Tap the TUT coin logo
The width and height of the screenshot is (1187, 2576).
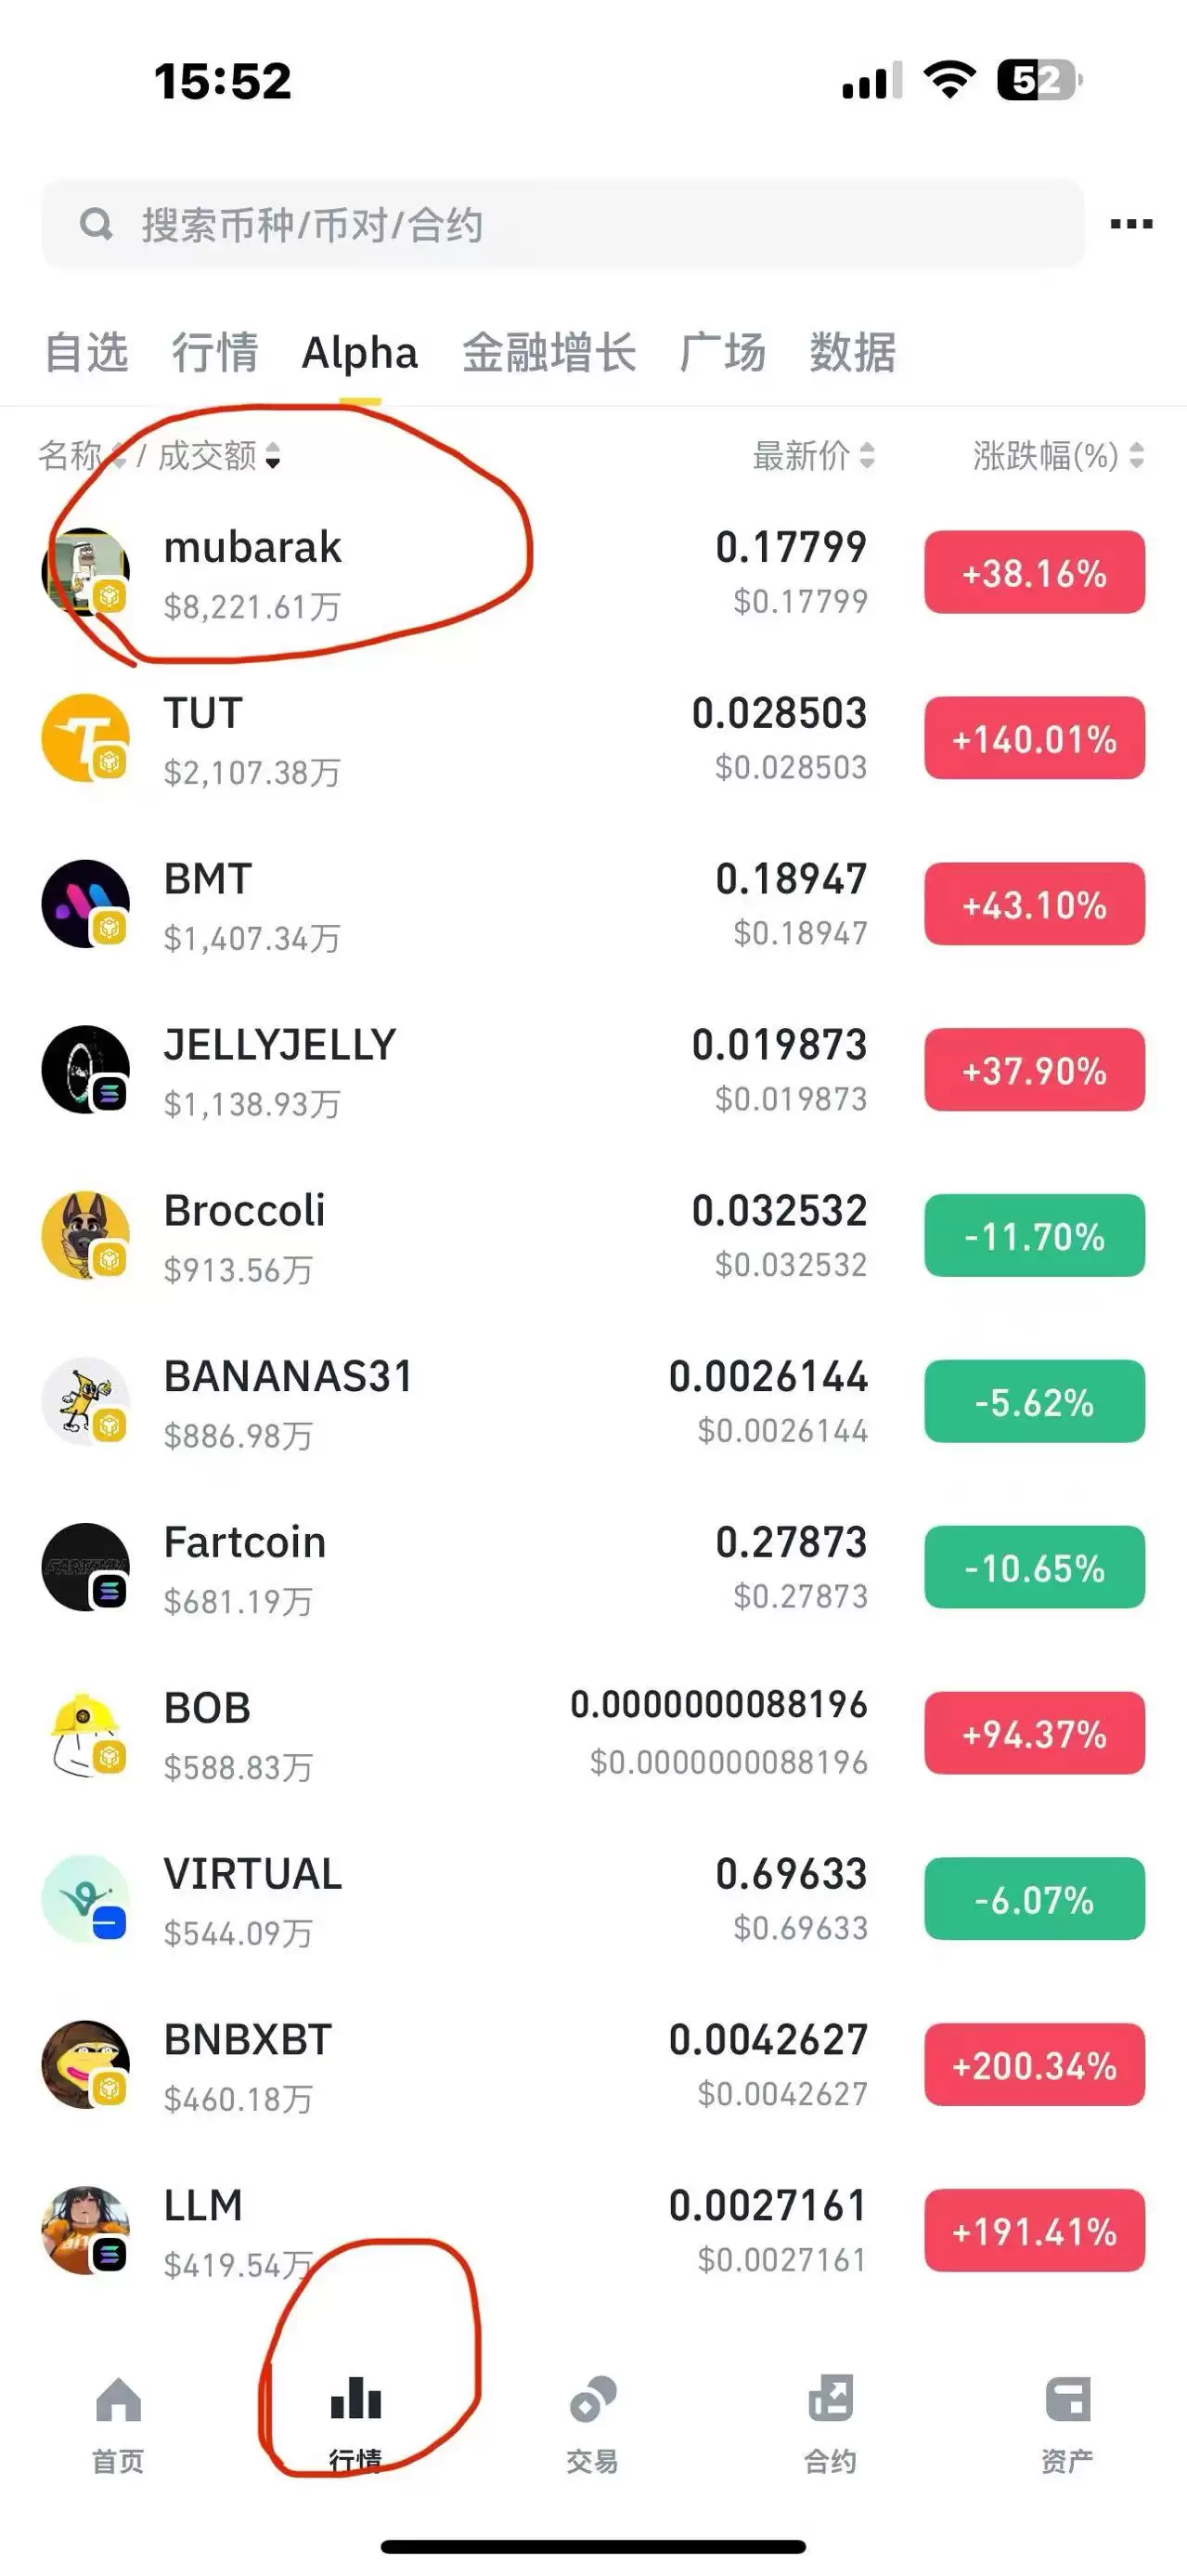(85, 738)
